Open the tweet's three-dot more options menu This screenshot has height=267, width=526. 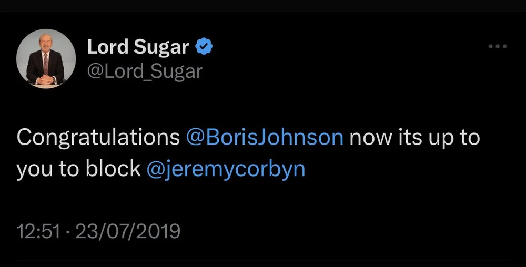point(497,47)
